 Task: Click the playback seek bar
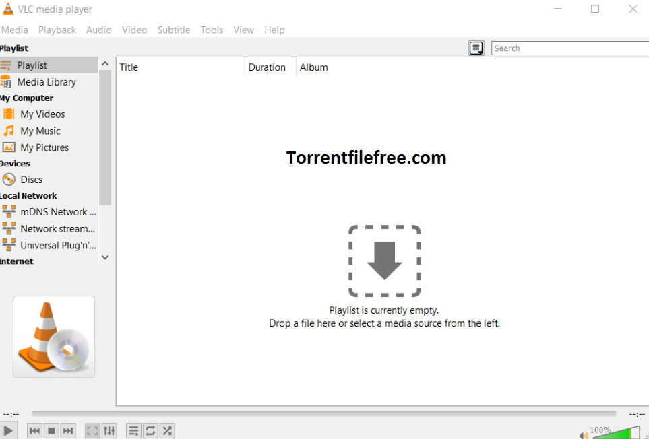click(324, 413)
